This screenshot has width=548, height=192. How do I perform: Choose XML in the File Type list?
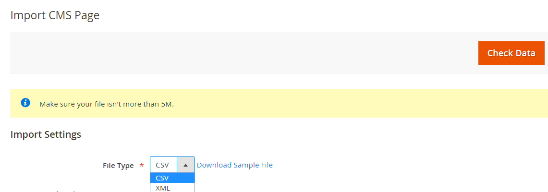[x=172, y=188]
